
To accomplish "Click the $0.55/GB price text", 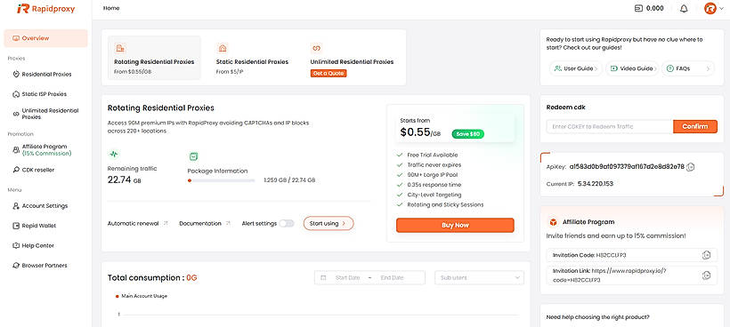I will (420, 132).
